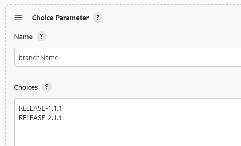
Task: Click the word RELEASE in first choice
Action: [x=32, y=108]
